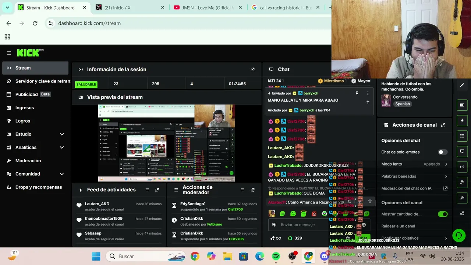This screenshot has width=471, height=265.
Task: Toggle the channel actions icon in sidebar
Action: (462, 182)
